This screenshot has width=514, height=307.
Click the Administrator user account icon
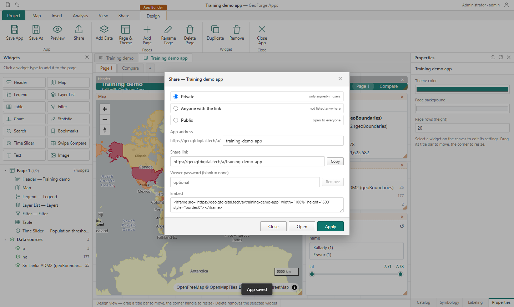click(x=507, y=5)
